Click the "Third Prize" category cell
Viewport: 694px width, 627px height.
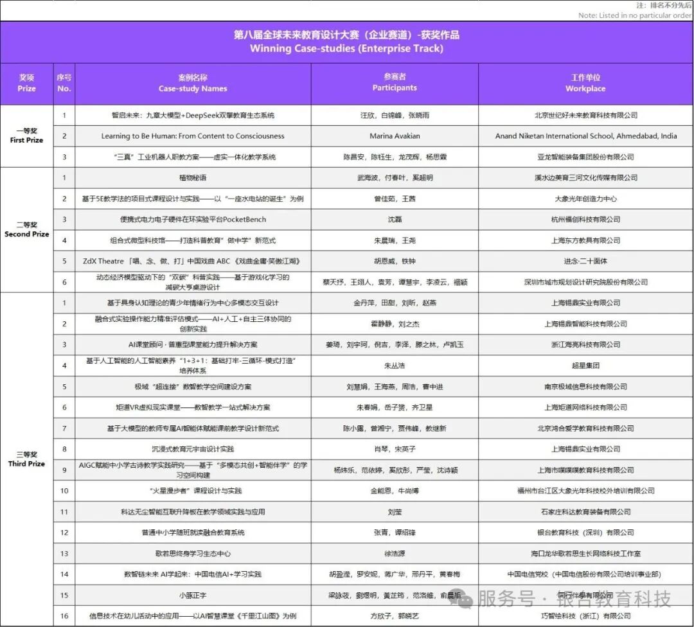pyautogui.click(x=26, y=459)
